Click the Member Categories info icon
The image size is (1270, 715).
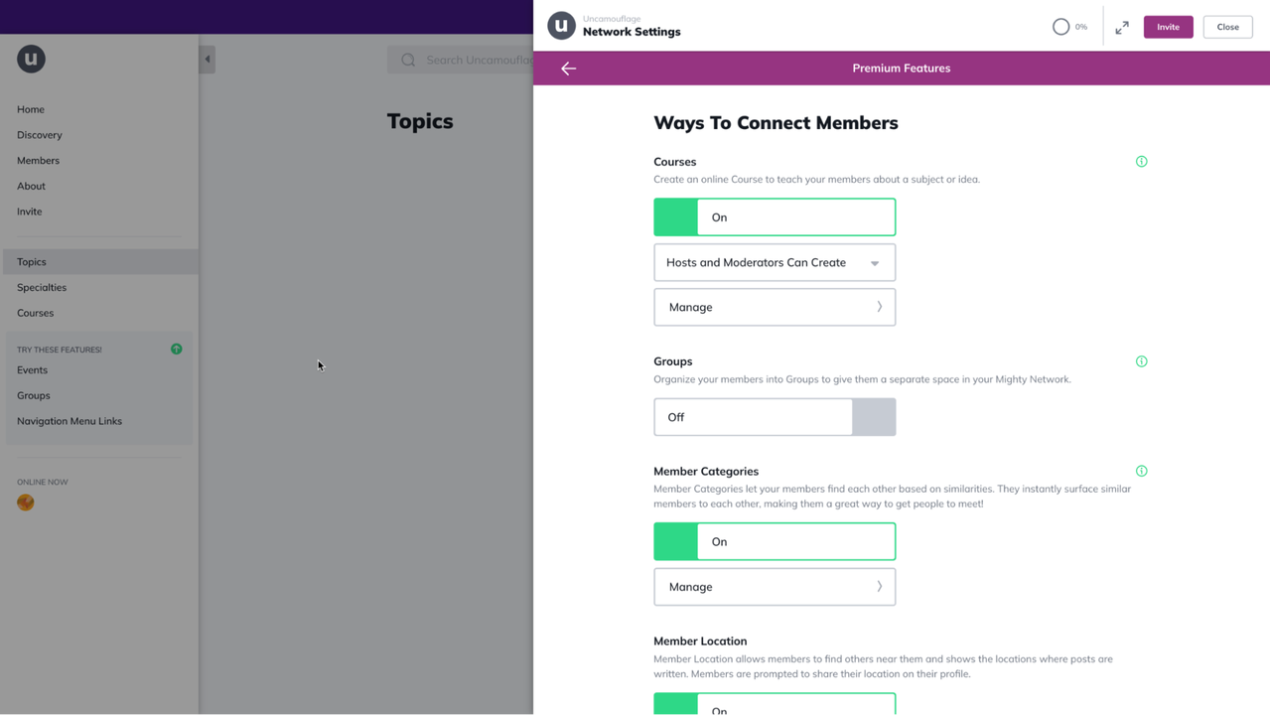pyautogui.click(x=1141, y=472)
